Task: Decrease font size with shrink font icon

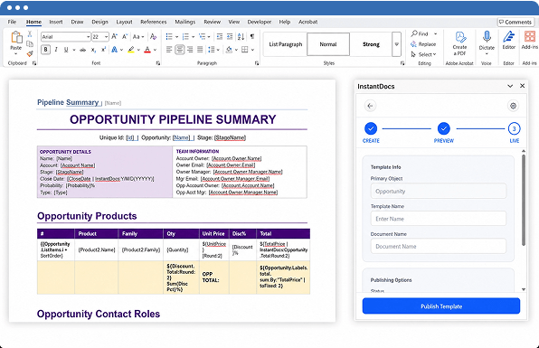Action: tap(125, 36)
